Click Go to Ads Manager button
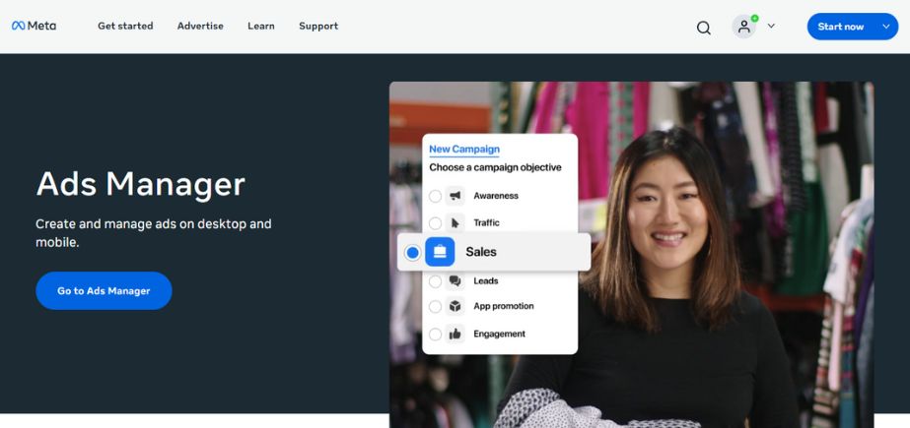 click(x=104, y=290)
